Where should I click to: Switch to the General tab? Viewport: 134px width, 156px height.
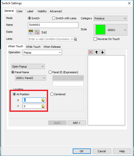[x=9, y=11]
